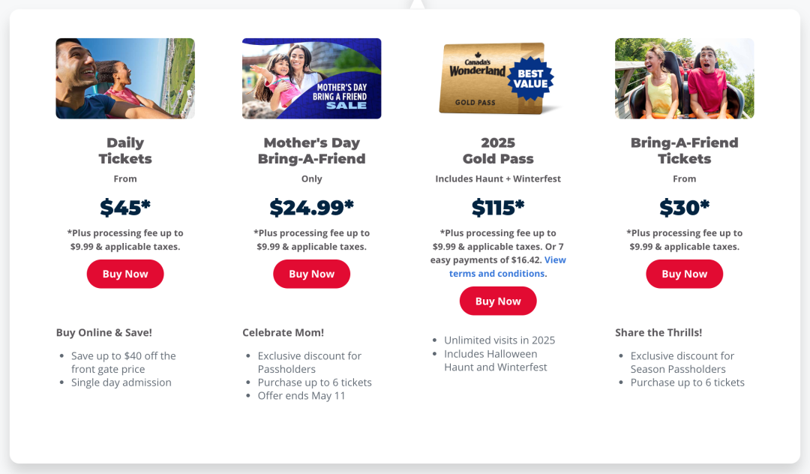Viewport: 810px width, 474px height.
Task: Click the $30 Bring-A-Friend price
Action: pos(685,208)
